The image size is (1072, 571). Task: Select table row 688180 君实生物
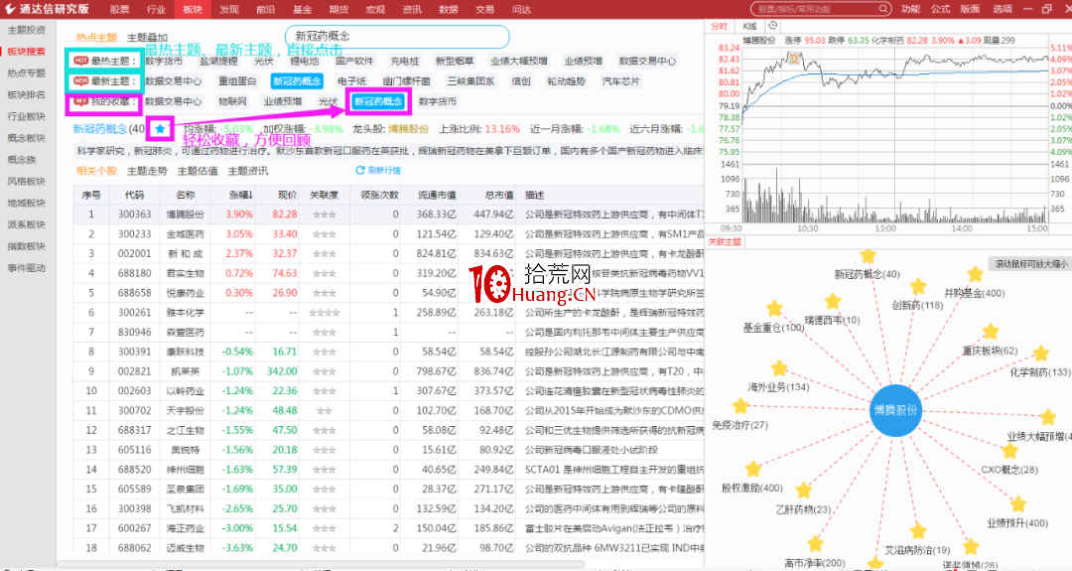click(x=388, y=273)
